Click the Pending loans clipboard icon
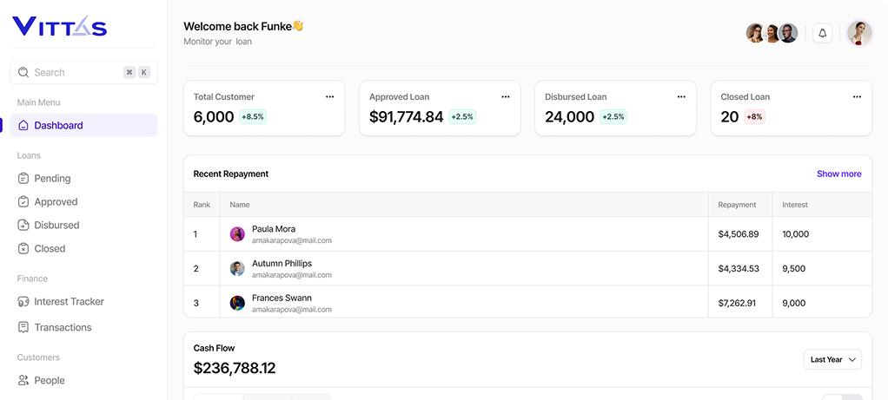Viewport: 888px width, 400px height. tap(23, 179)
